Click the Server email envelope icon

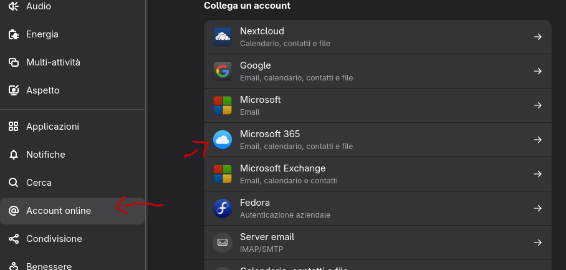tap(223, 243)
